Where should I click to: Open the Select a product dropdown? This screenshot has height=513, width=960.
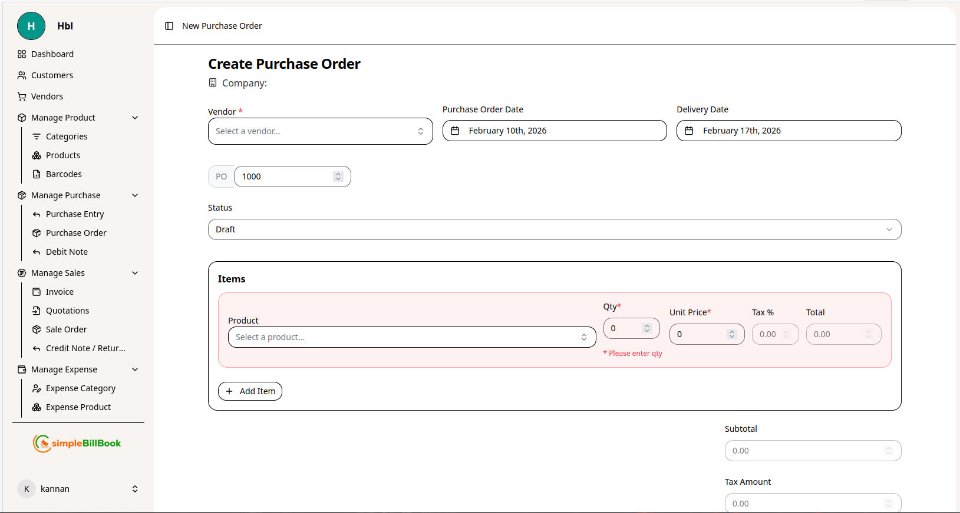(411, 337)
